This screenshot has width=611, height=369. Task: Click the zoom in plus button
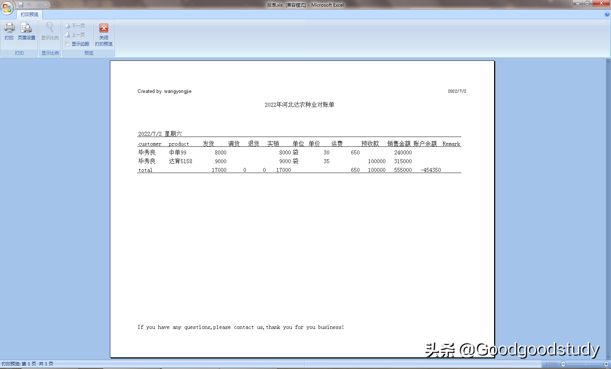click(x=606, y=364)
